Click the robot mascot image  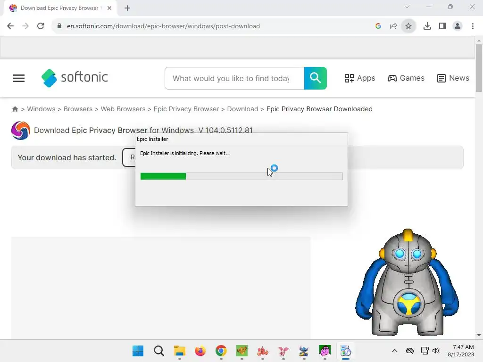(x=407, y=283)
